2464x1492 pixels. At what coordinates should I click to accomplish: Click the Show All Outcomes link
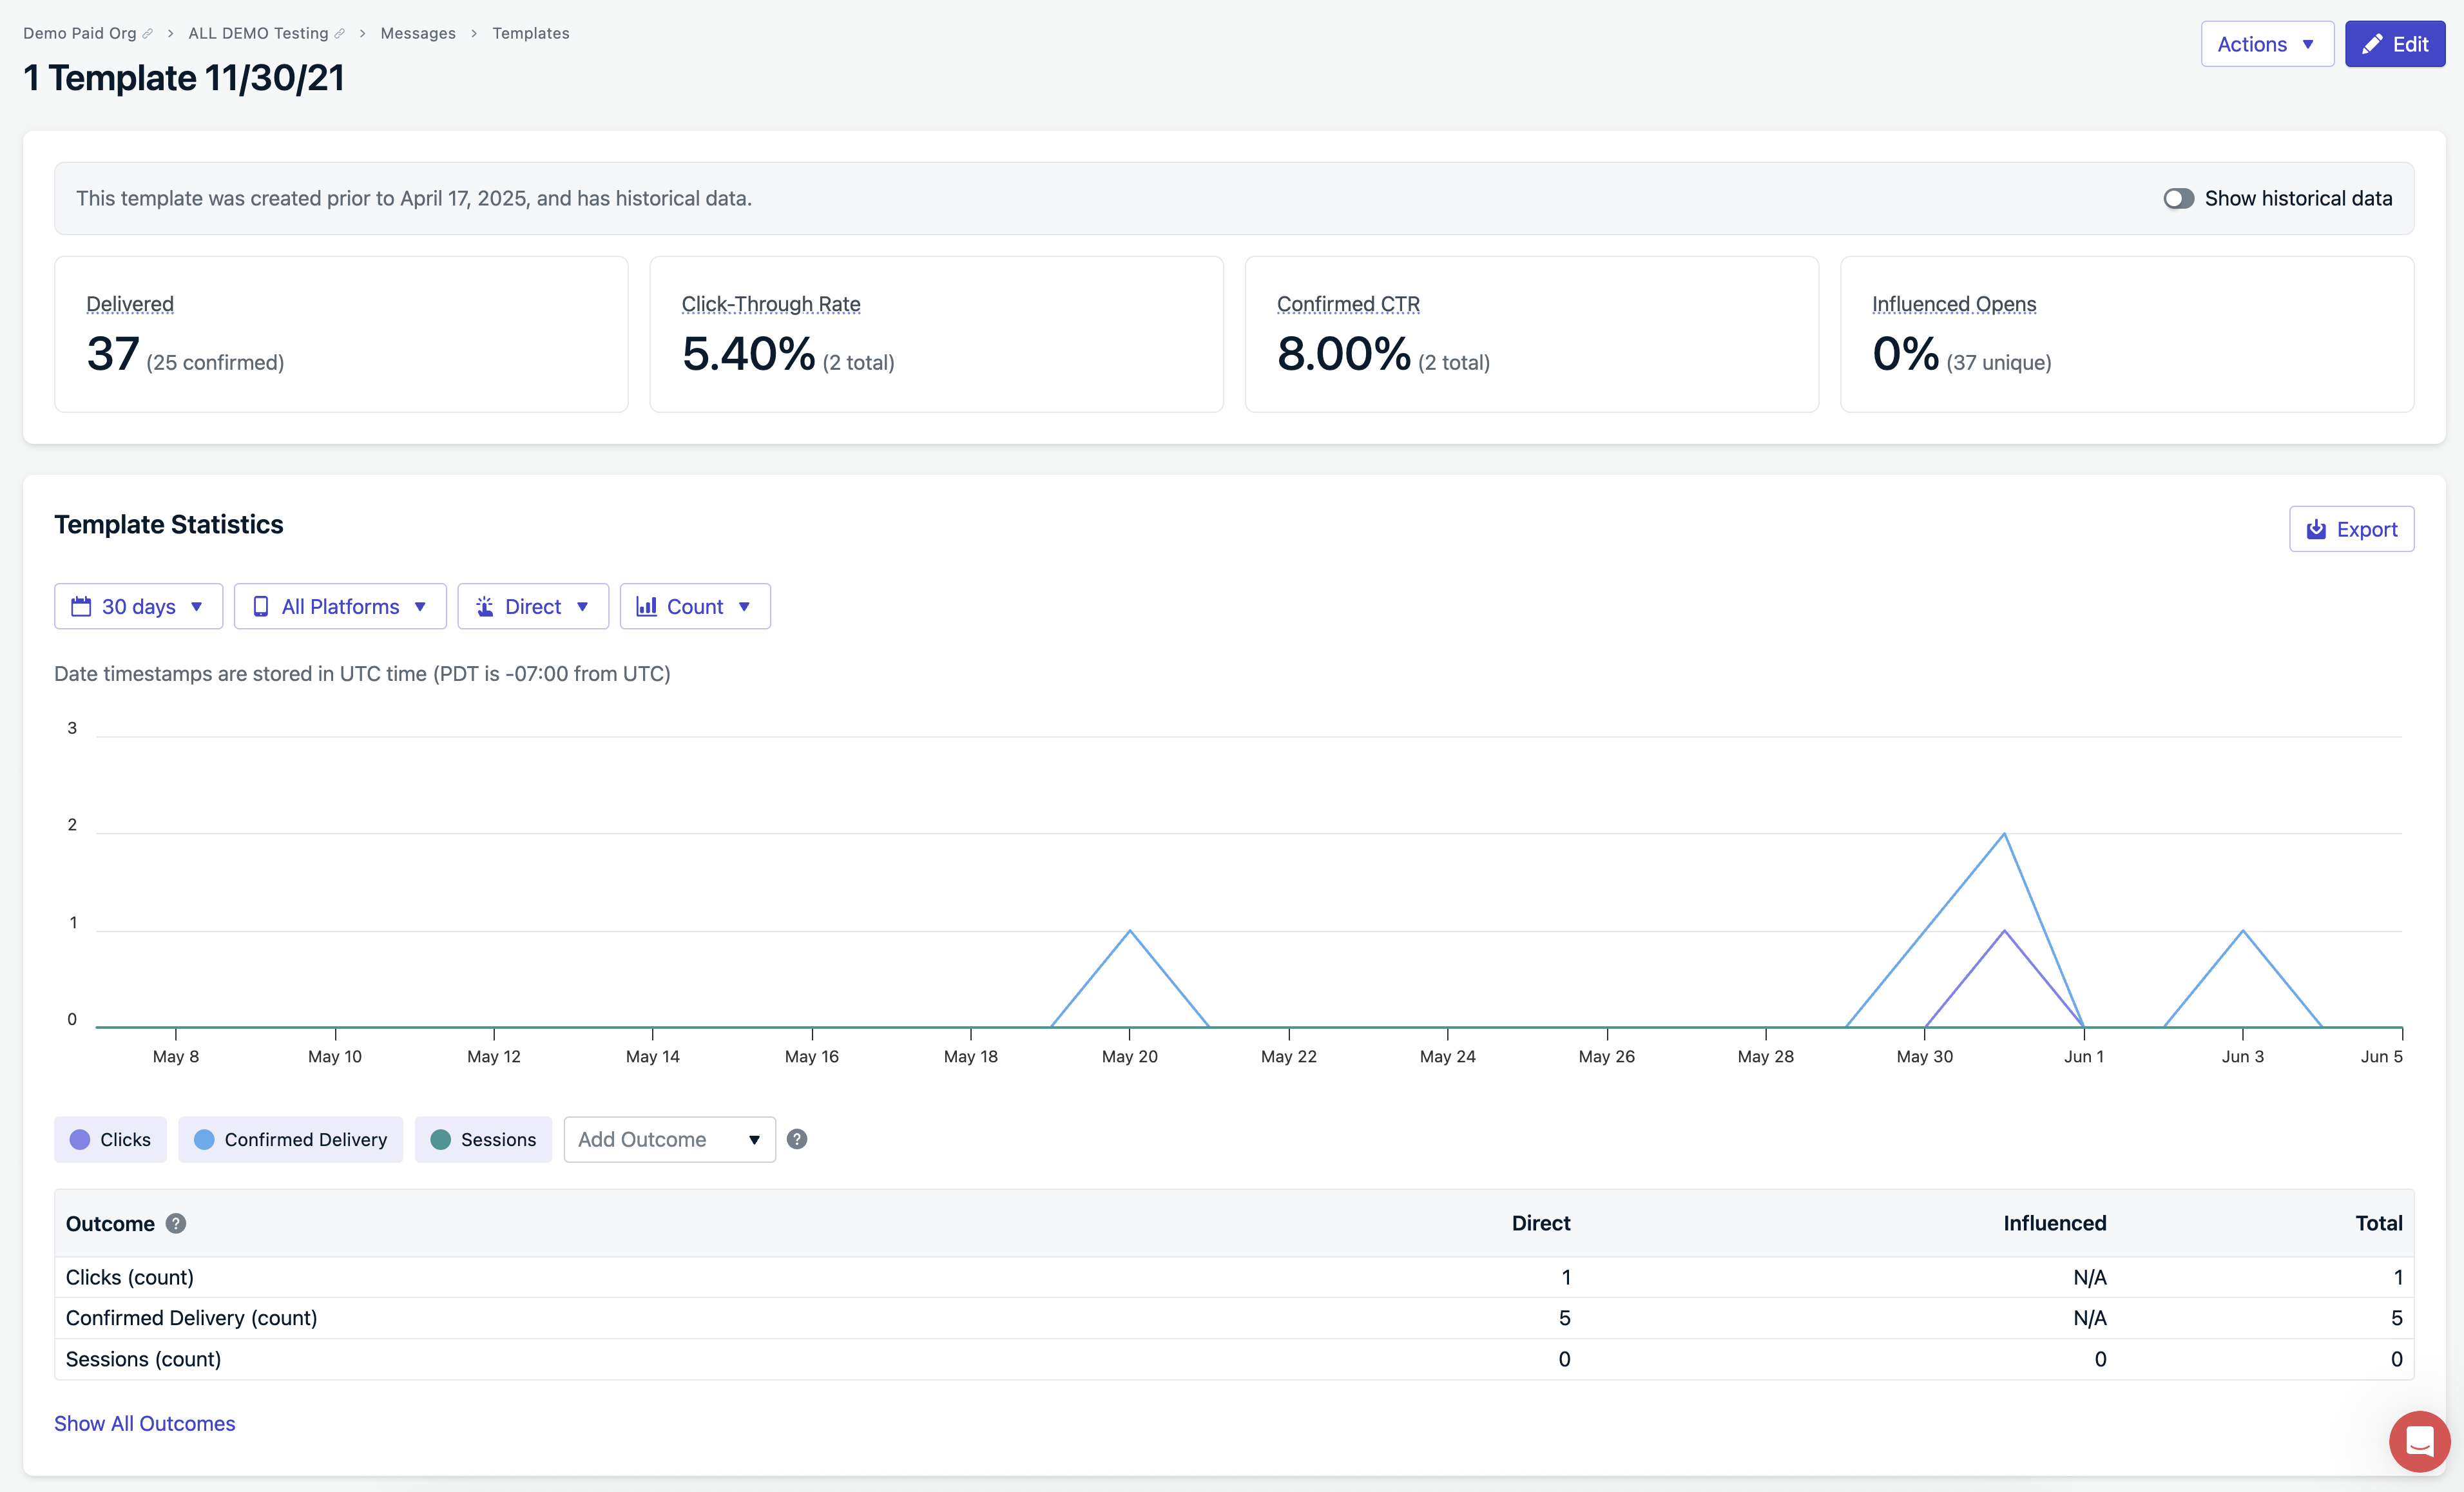click(144, 1423)
